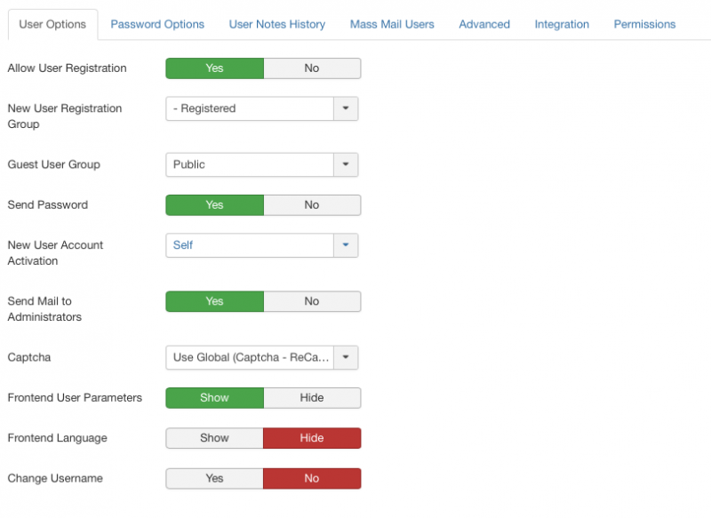Click the Captcha dropdown caret

pos(346,357)
